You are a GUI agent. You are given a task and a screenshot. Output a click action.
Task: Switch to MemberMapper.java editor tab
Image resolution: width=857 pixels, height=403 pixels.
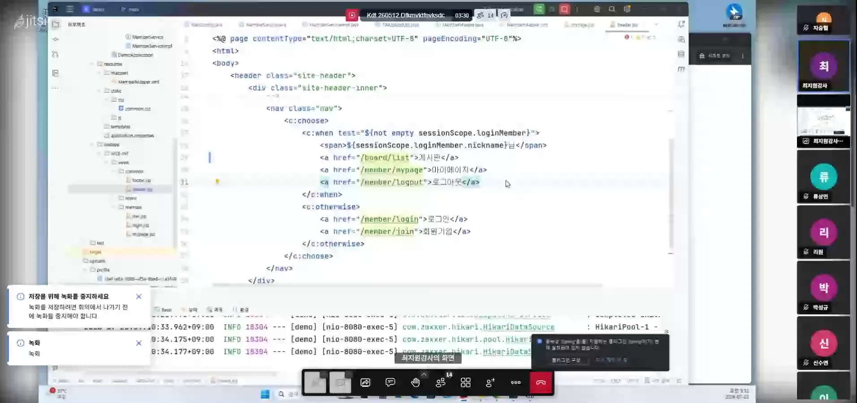[x=459, y=25]
